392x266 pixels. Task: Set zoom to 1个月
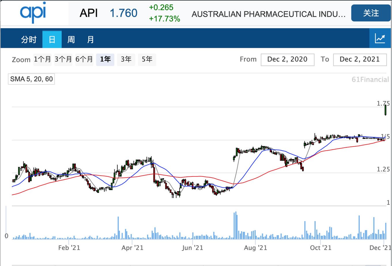pyautogui.click(x=42, y=60)
